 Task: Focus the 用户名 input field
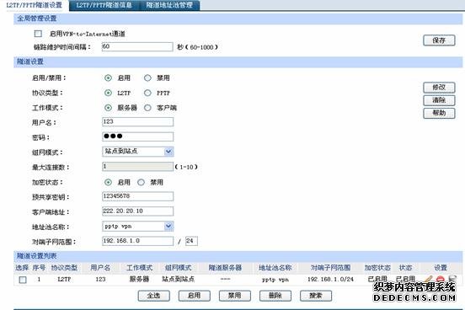coord(137,121)
